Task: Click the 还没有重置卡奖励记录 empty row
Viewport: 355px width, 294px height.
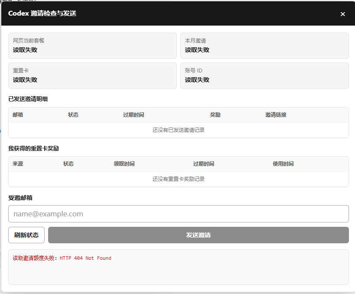Action: pyautogui.click(x=179, y=179)
